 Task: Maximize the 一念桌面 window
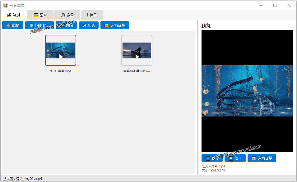coord(275,5)
